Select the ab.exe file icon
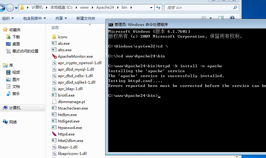The height and width of the screenshot is (158, 266). point(54,43)
